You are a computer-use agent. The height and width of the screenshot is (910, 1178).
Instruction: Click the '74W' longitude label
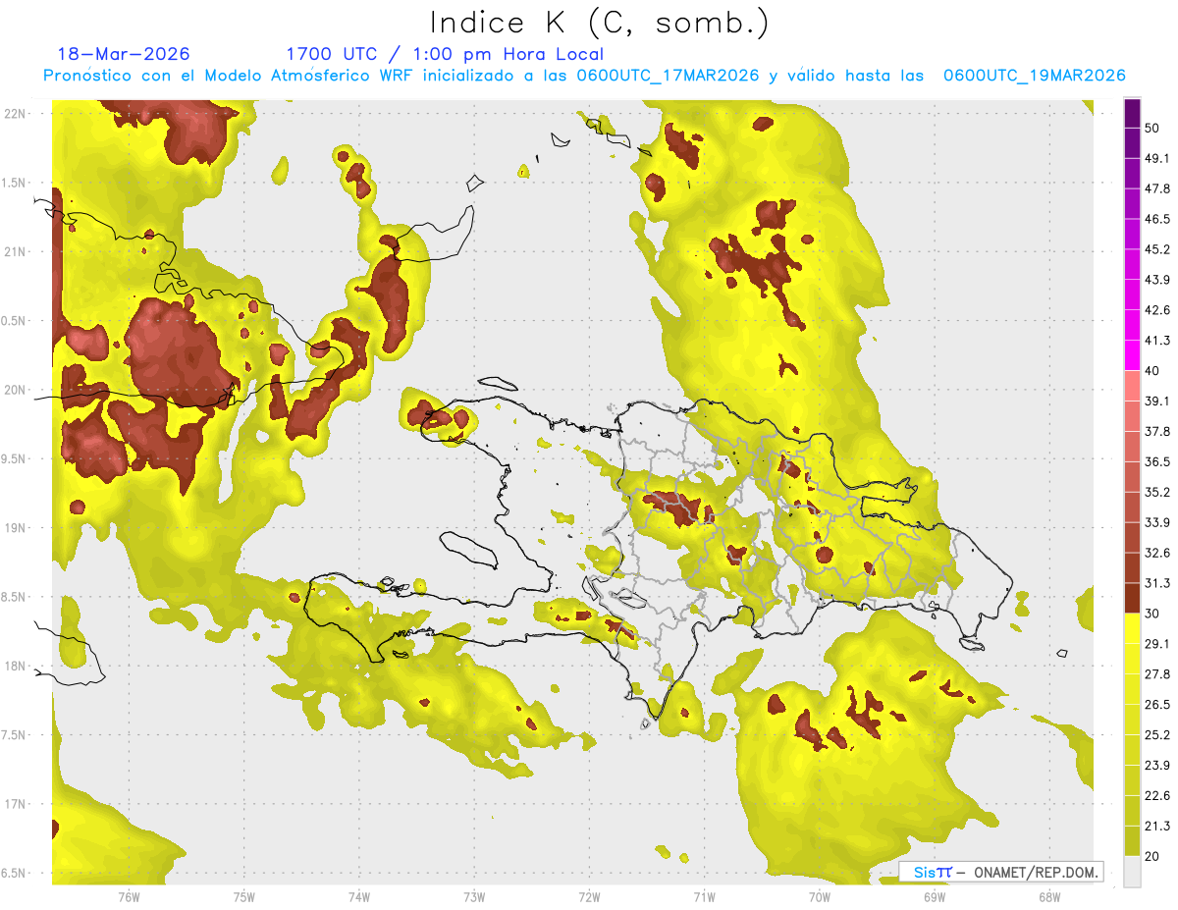[x=358, y=897]
